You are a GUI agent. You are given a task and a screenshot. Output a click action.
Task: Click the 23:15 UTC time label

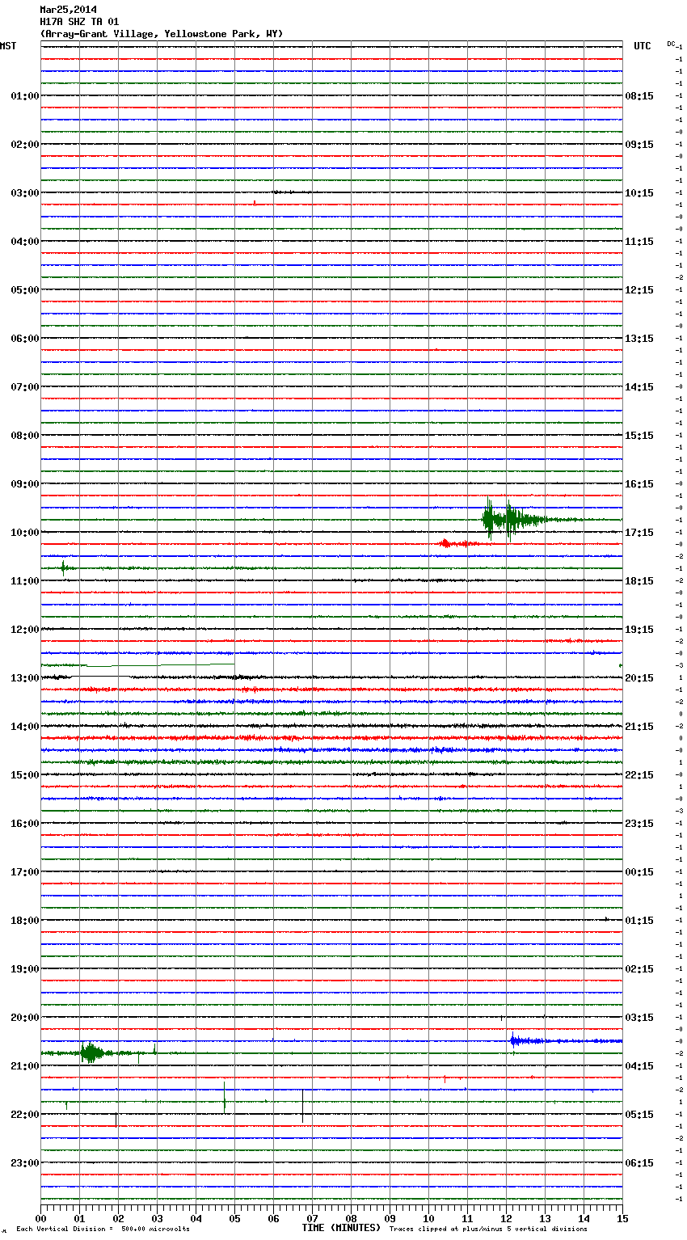[x=639, y=824]
